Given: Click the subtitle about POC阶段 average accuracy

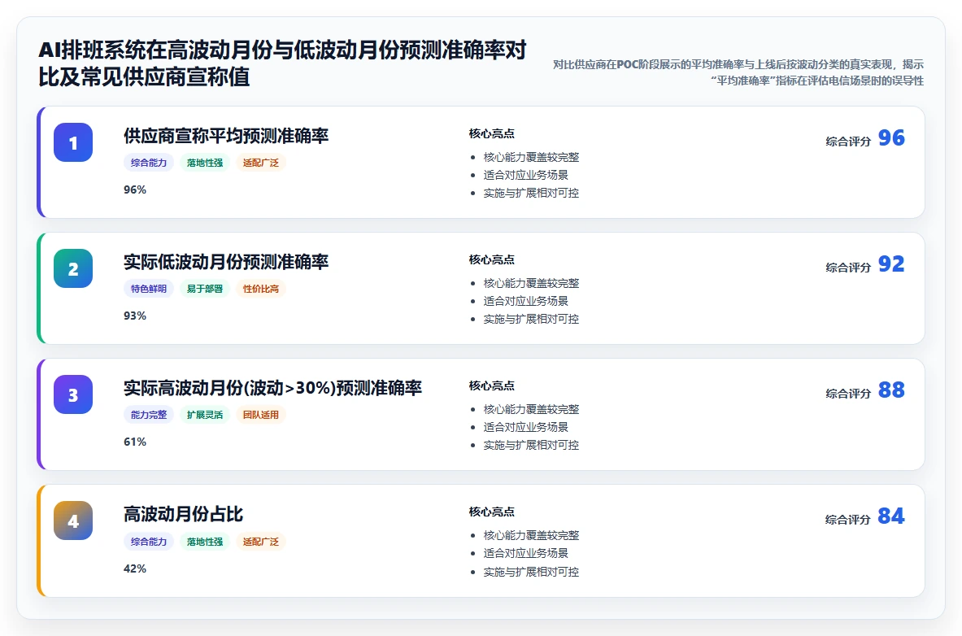Looking at the screenshot, I should tap(738, 72).
